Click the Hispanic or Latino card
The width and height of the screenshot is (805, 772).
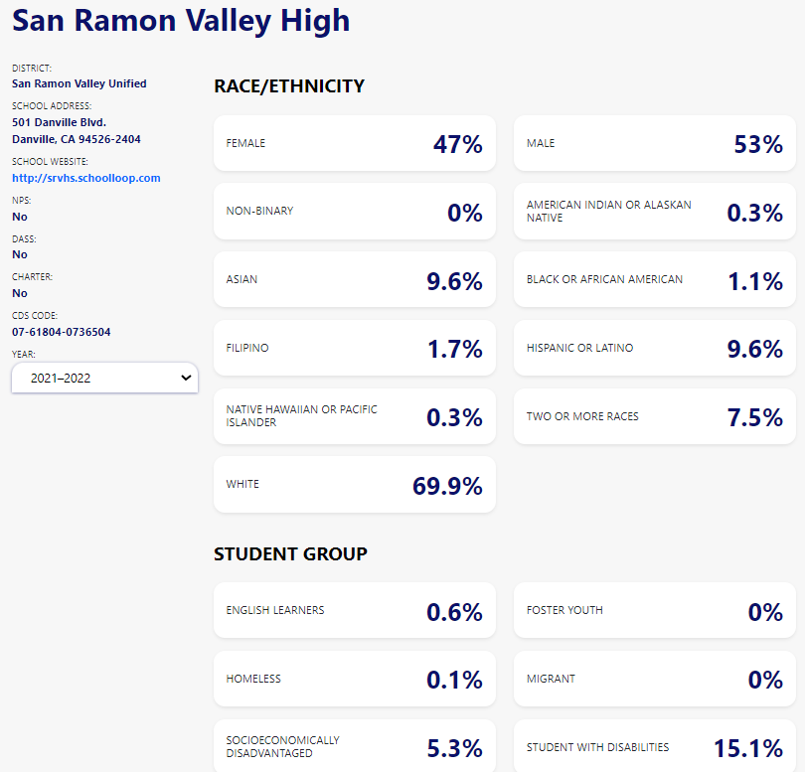pyautogui.click(x=654, y=348)
